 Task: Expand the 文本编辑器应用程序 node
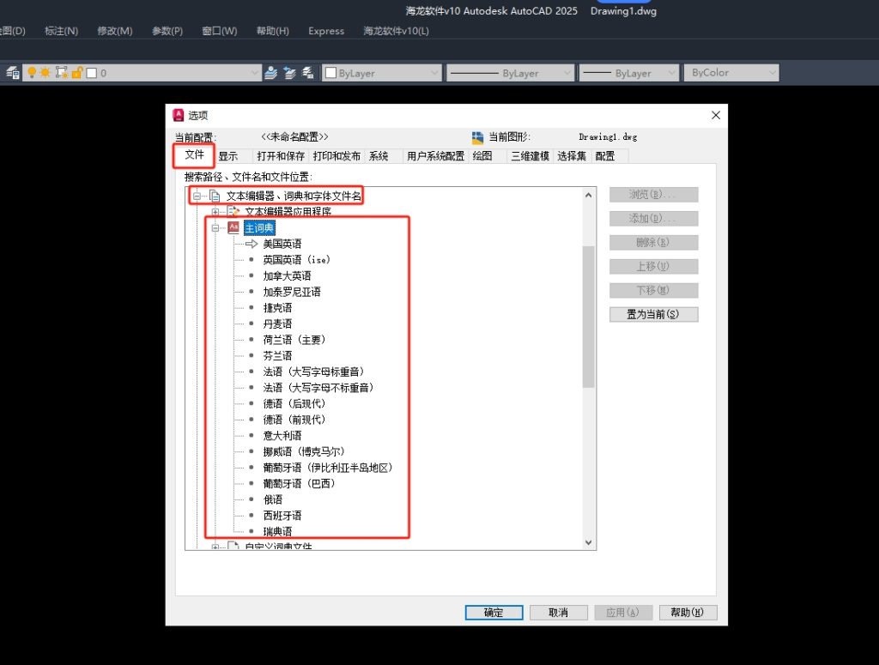click(215, 212)
